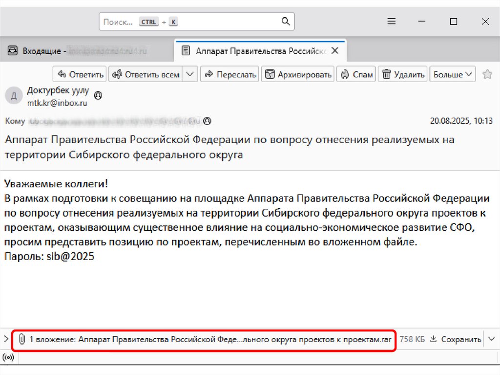Click the greeting Уважаемые коллеги!
This screenshot has height=375, width=500.
(x=56, y=184)
